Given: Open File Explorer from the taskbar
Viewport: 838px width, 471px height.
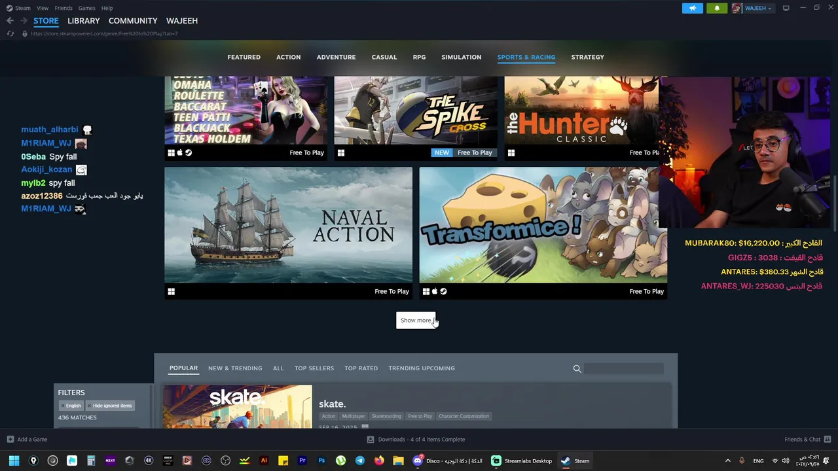Looking at the screenshot, I should 398,461.
